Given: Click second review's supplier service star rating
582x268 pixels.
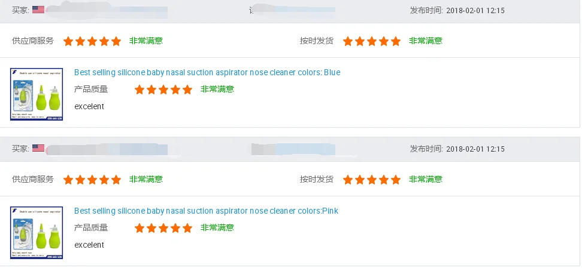Looking at the screenshot, I should (92, 180).
